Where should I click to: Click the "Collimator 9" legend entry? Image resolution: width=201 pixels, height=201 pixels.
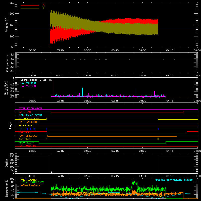28,86
